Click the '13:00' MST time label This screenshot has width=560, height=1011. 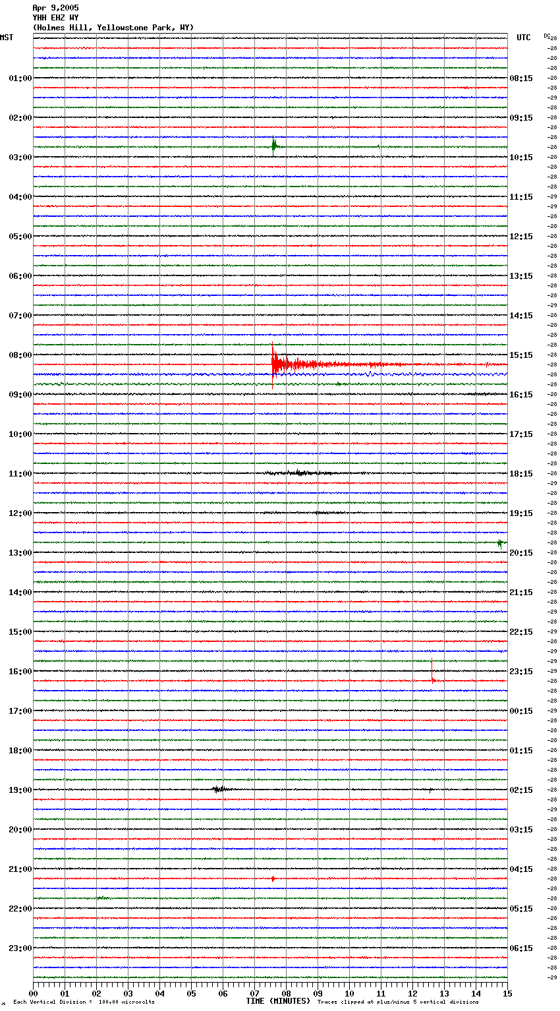(20, 553)
